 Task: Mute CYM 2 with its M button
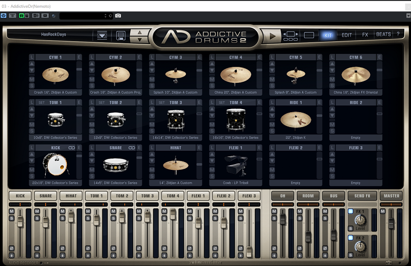[x=92, y=79]
